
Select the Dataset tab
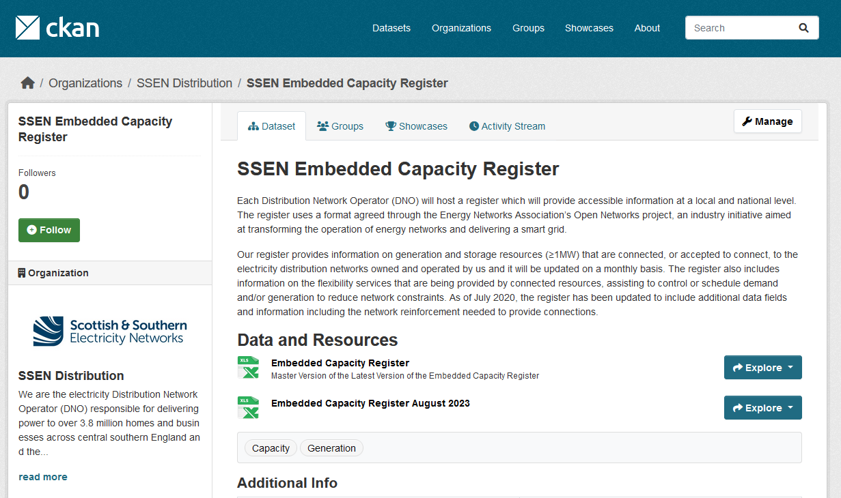point(271,126)
